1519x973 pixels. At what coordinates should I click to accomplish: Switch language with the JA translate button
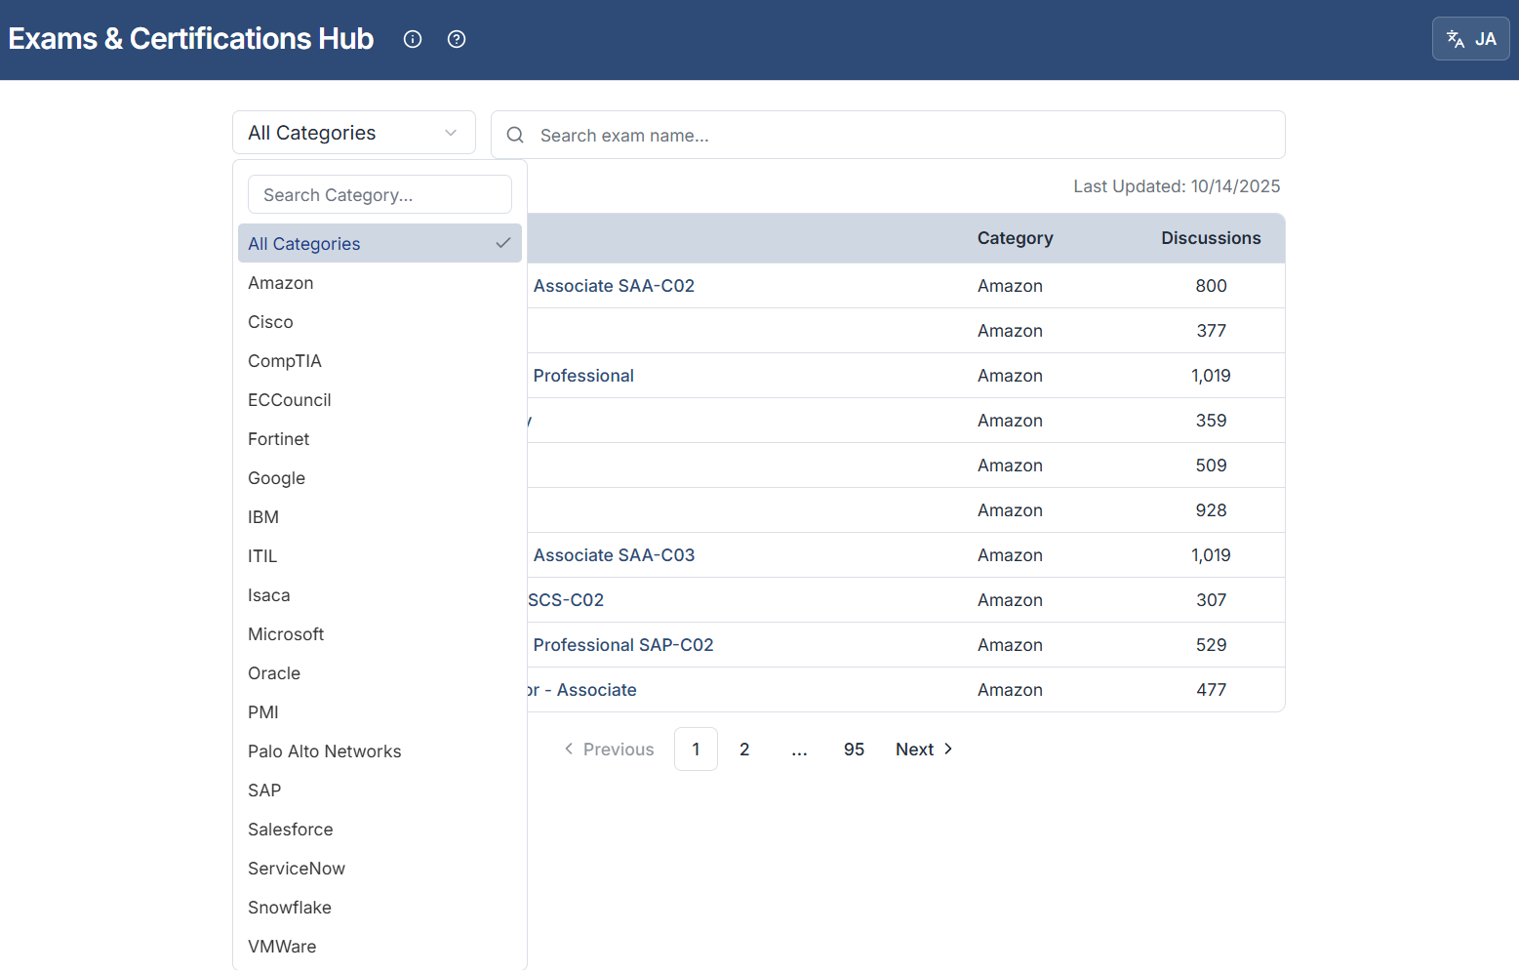[1471, 39]
